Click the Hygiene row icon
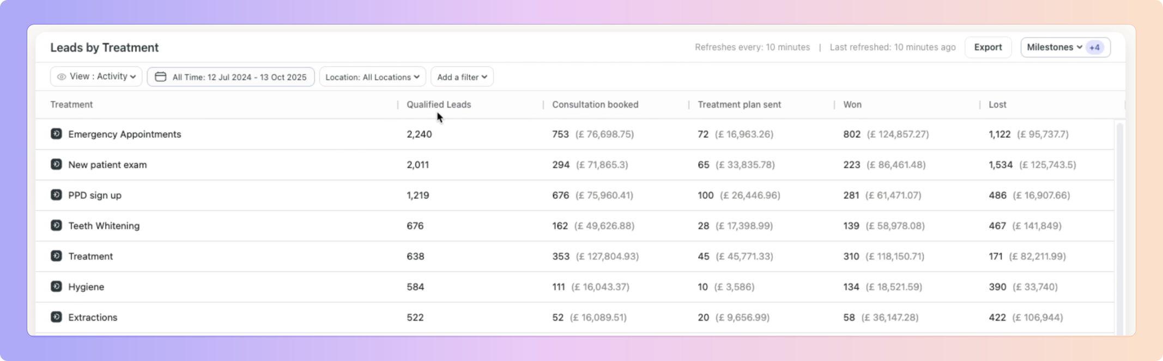1163x361 pixels. 56,286
